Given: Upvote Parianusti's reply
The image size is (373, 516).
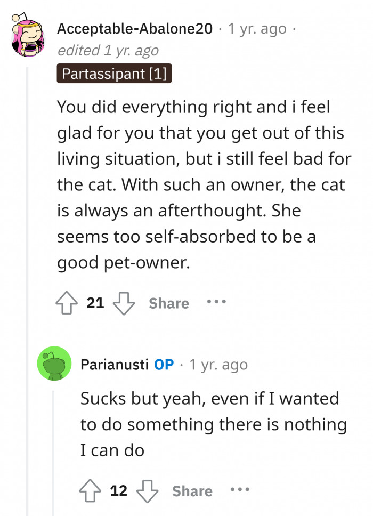Looking at the screenshot, I should 91,491.
